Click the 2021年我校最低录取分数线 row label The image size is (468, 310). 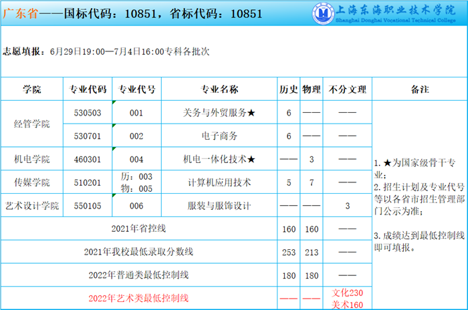point(138,252)
